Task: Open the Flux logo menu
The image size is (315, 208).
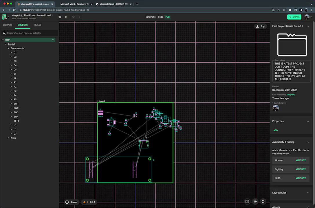Action: coord(4,17)
